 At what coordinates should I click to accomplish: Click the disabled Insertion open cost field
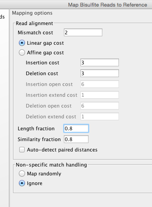click(100, 84)
